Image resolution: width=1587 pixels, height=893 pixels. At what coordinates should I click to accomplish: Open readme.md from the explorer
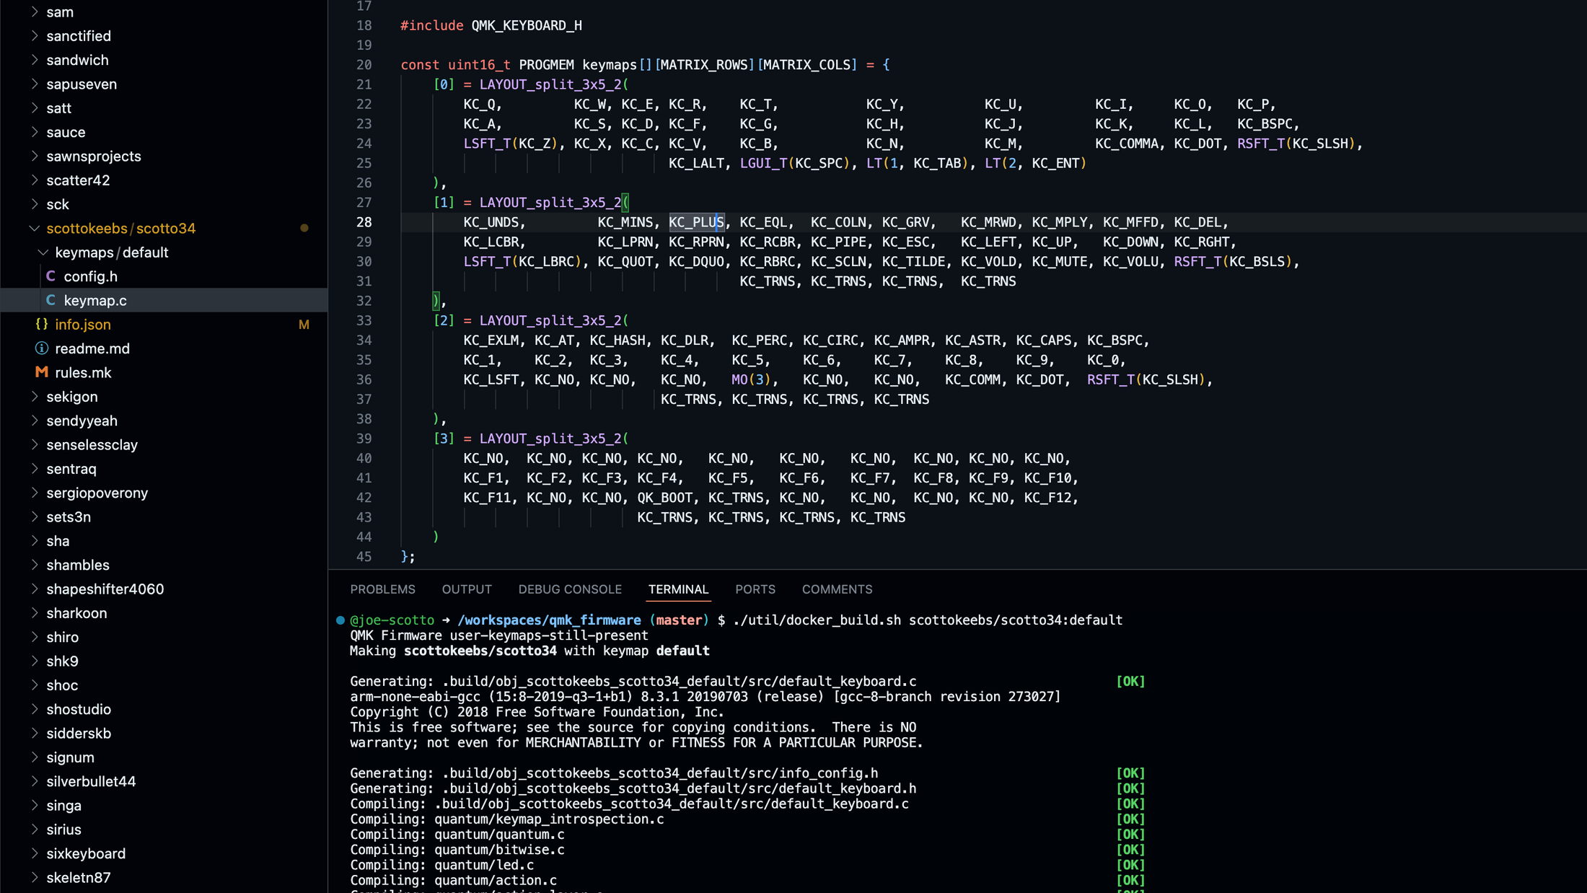pyautogui.click(x=92, y=348)
